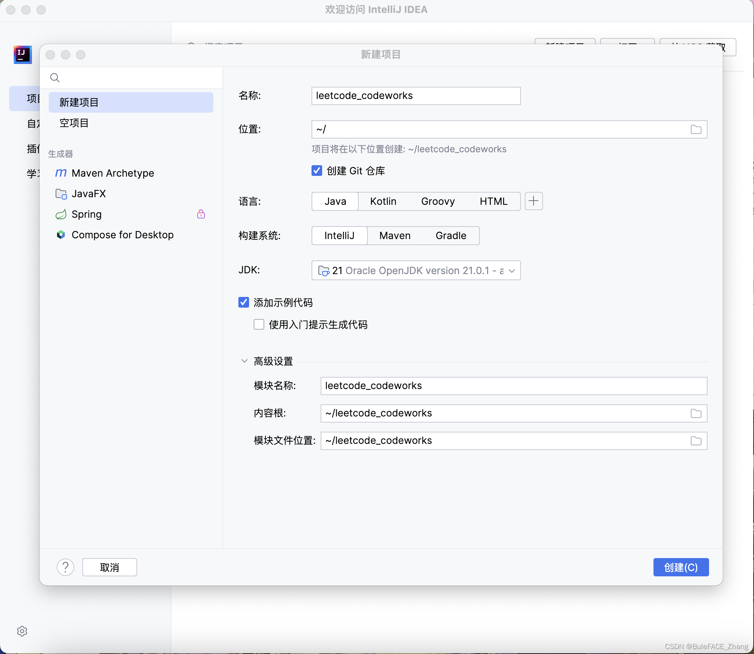Choose Gradle build system
The height and width of the screenshot is (654, 754).
point(451,236)
